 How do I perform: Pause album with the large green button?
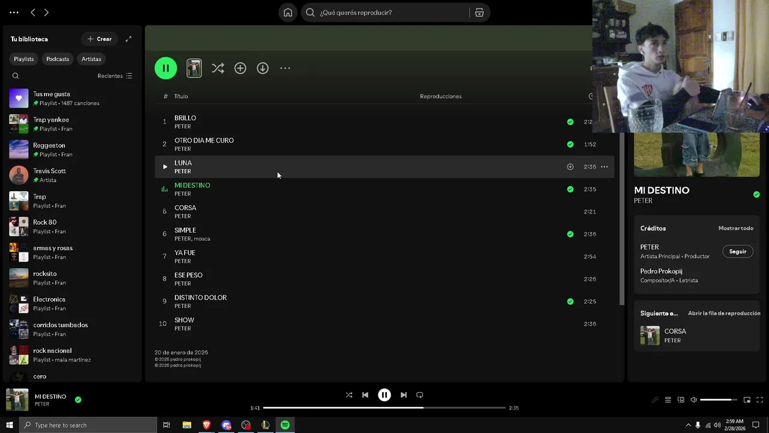click(x=166, y=68)
